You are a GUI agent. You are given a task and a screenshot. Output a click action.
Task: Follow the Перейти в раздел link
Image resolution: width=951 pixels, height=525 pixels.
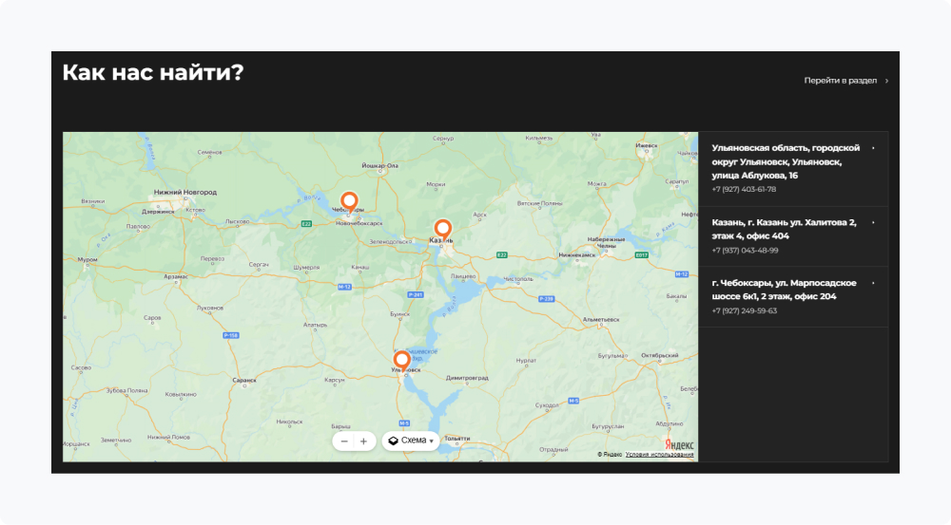(x=840, y=81)
